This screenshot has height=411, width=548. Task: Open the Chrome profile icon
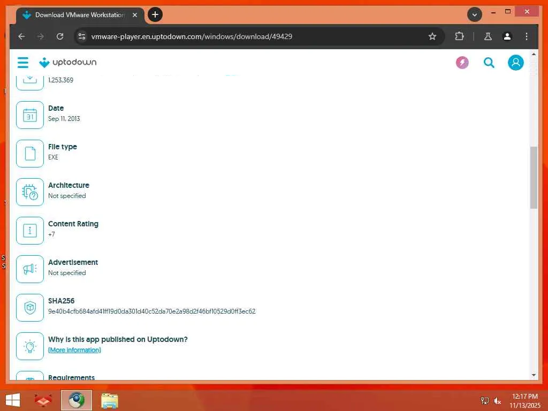click(x=507, y=36)
